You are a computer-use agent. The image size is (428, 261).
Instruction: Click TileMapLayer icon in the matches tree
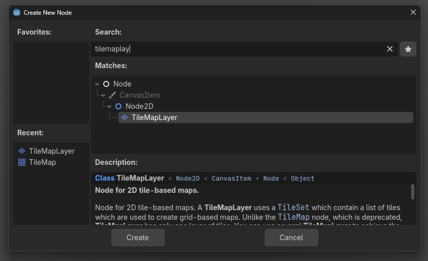(125, 118)
